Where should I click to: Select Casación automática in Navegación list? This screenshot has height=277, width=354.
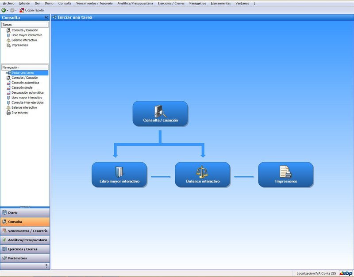25,83
